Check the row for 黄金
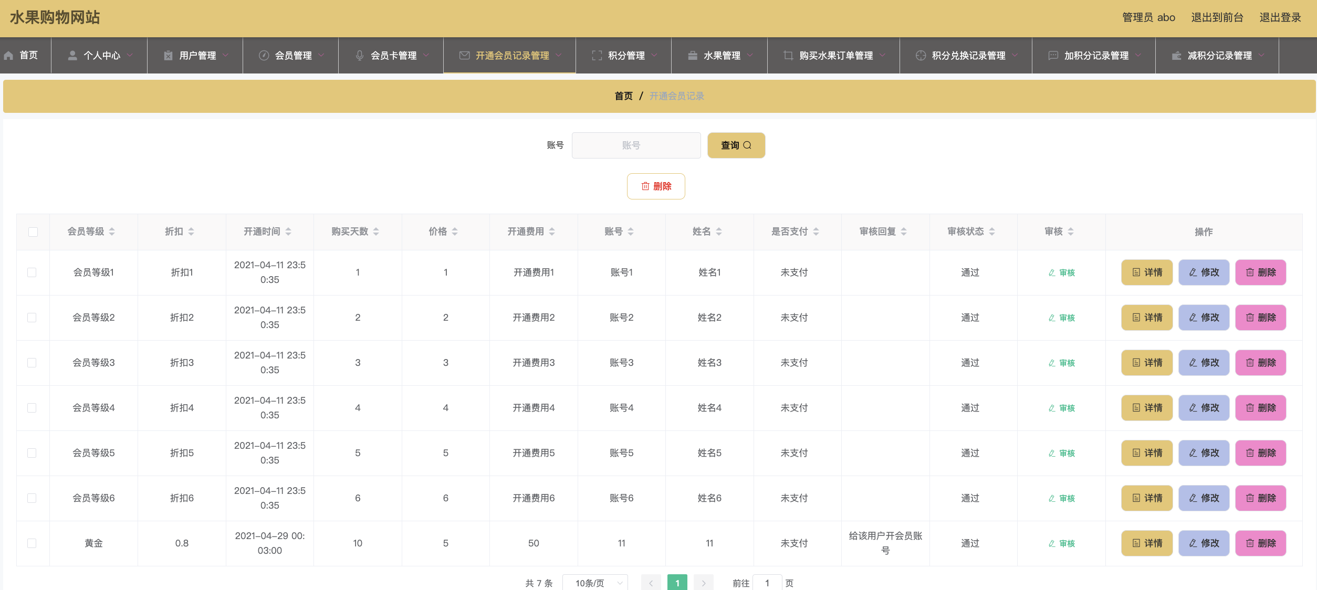Screen dimensions: 1317x590 [32, 543]
